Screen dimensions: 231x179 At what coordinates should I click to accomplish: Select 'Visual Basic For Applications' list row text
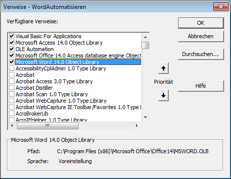click(x=48, y=36)
